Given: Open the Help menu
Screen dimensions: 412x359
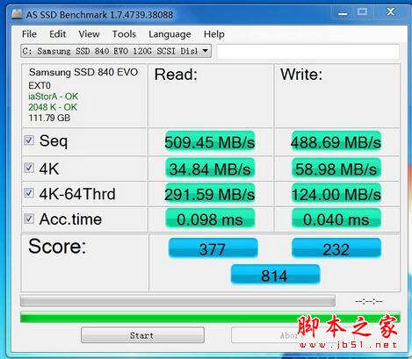Looking at the screenshot, I should (214, 34).
